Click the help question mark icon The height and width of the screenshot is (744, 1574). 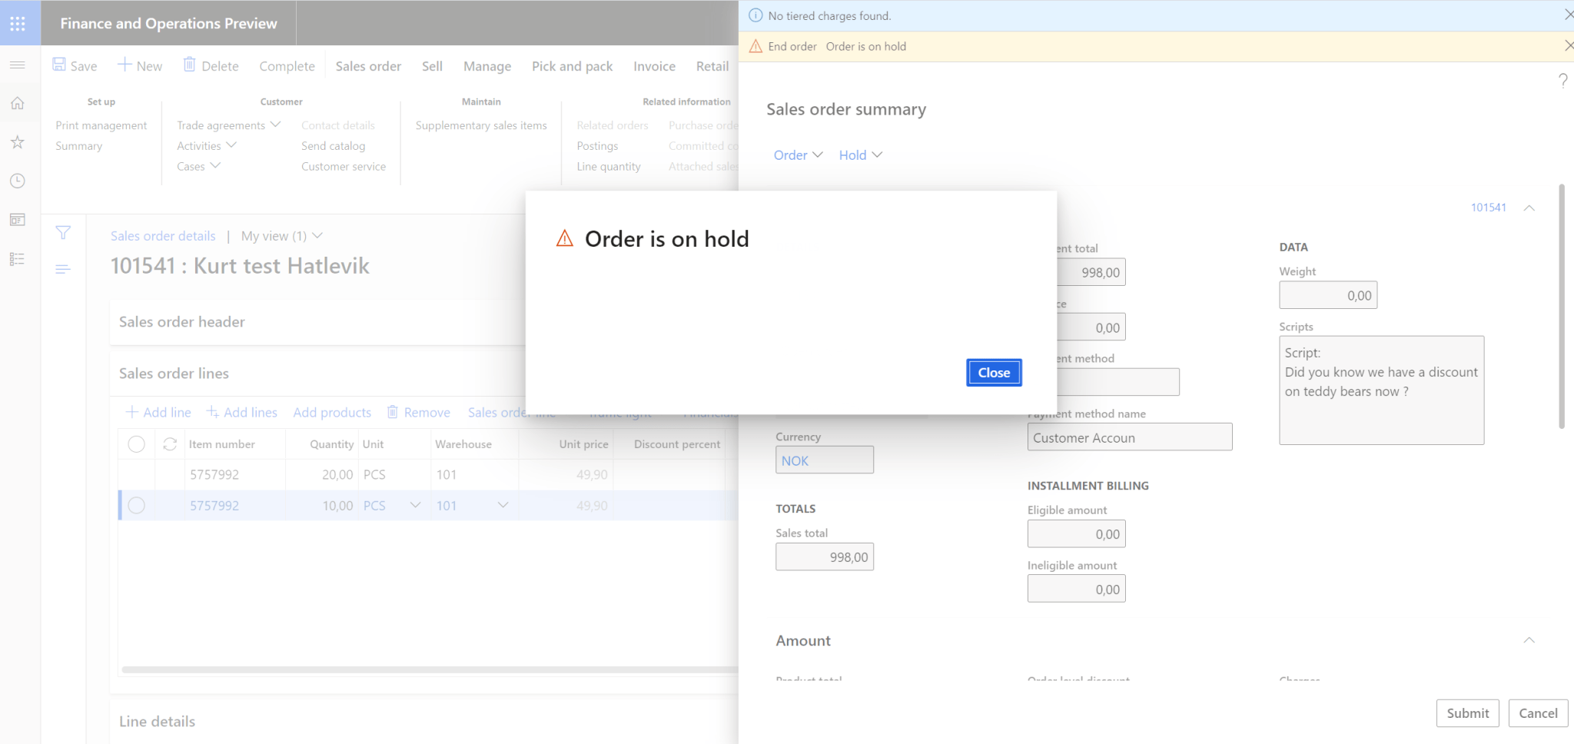[1562, 81]
